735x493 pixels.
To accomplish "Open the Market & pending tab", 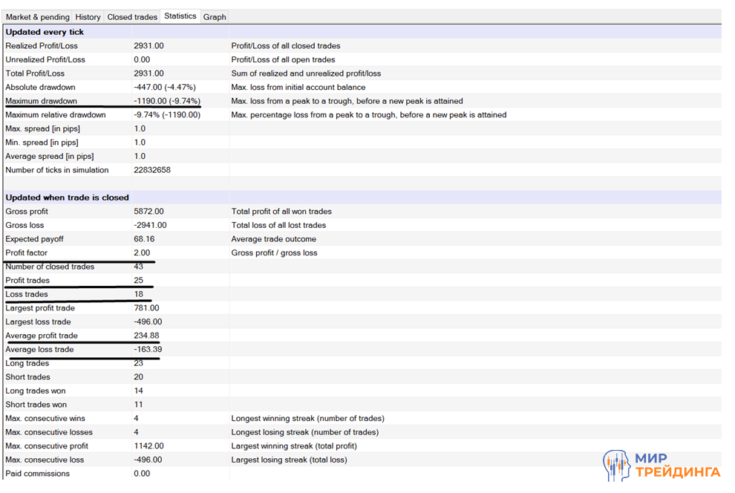I will coord(38,17).
